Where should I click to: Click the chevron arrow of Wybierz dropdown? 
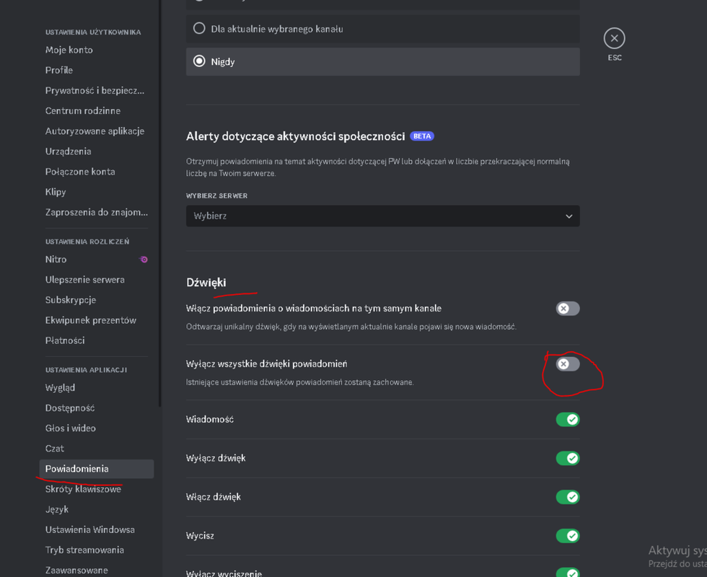coord(569,216)
